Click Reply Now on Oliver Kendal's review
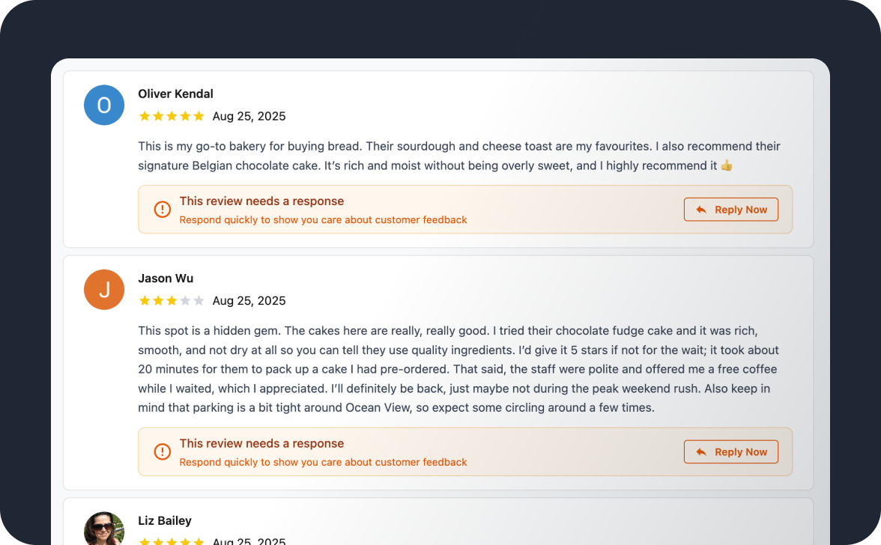 coord(730,210)
